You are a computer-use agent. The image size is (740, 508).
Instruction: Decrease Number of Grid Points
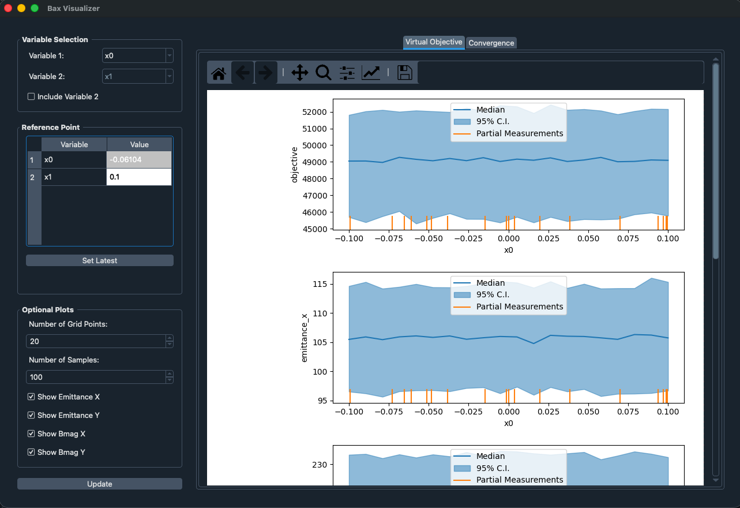click(x=170, y=344)
